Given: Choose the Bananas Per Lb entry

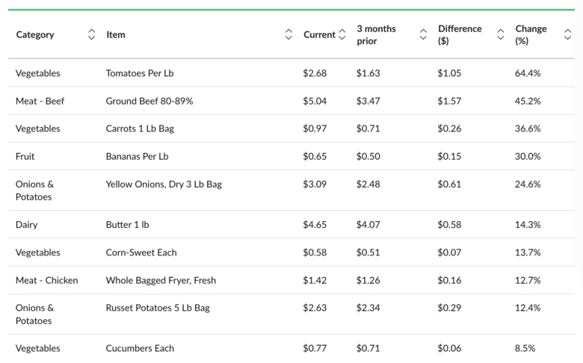Looking at the screenshot, I should (x=138, y=156).
